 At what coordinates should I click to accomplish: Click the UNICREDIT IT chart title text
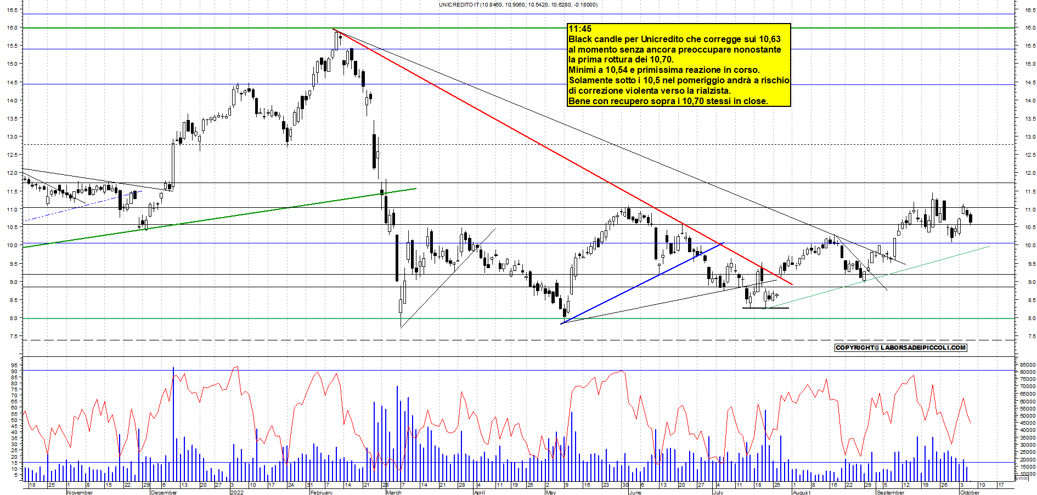pyautogui.click(x=518, y=4)
